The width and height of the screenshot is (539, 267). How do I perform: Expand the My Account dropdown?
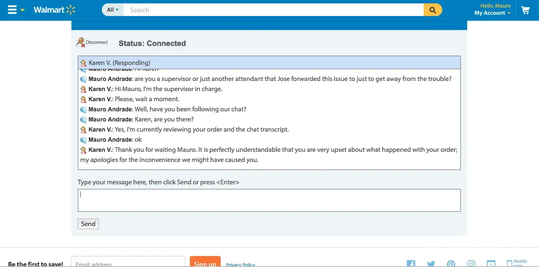492,13
